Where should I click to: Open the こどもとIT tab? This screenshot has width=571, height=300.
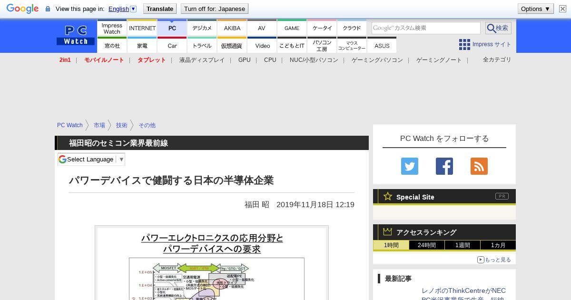click(292, 45)
